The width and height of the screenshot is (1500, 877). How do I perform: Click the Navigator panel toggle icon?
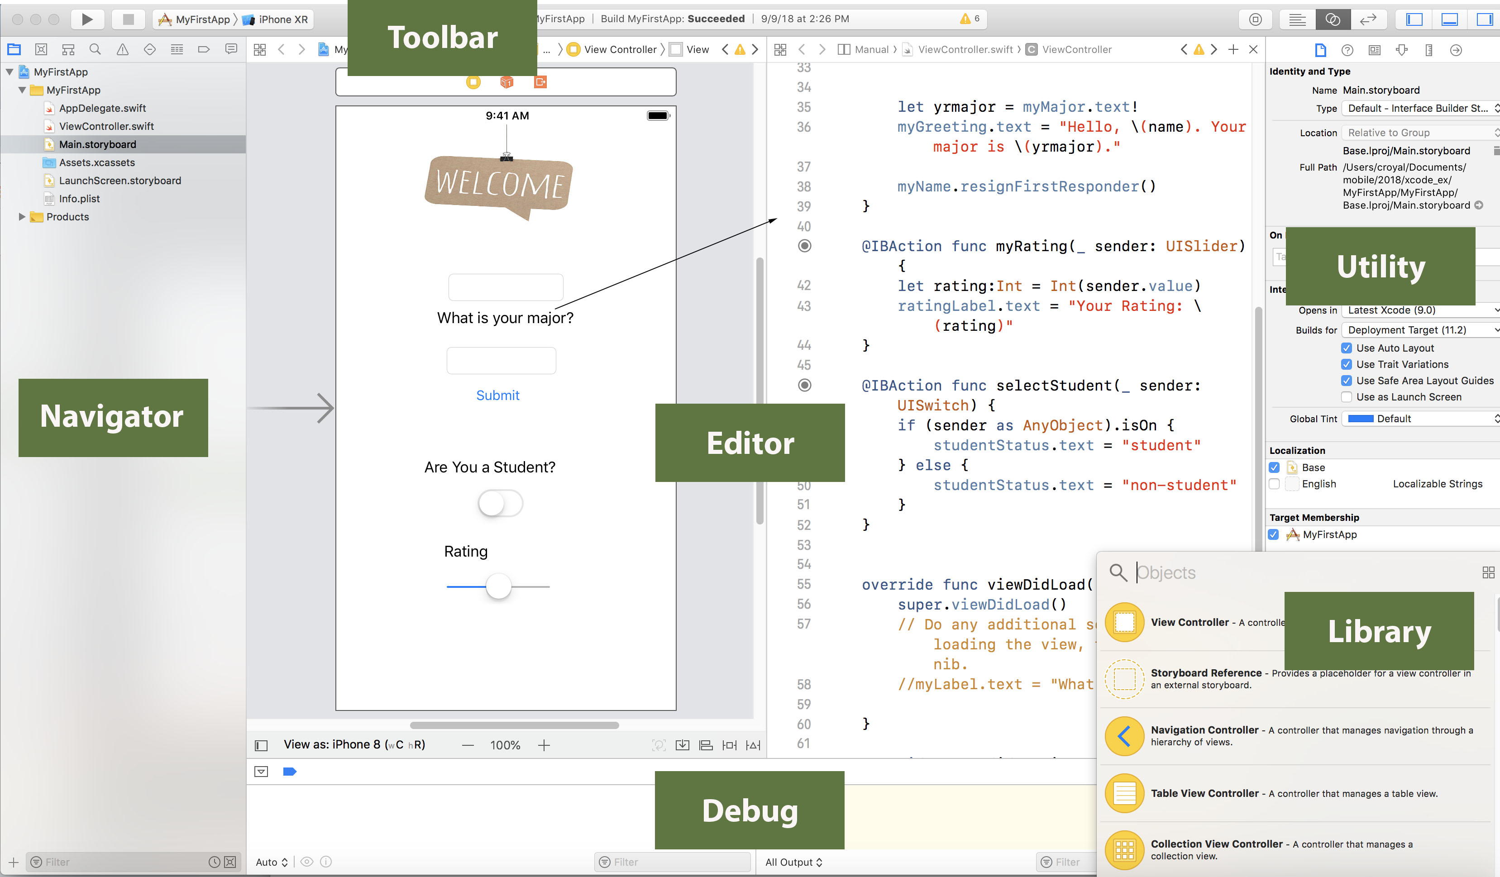click(x=1411, y=19)
